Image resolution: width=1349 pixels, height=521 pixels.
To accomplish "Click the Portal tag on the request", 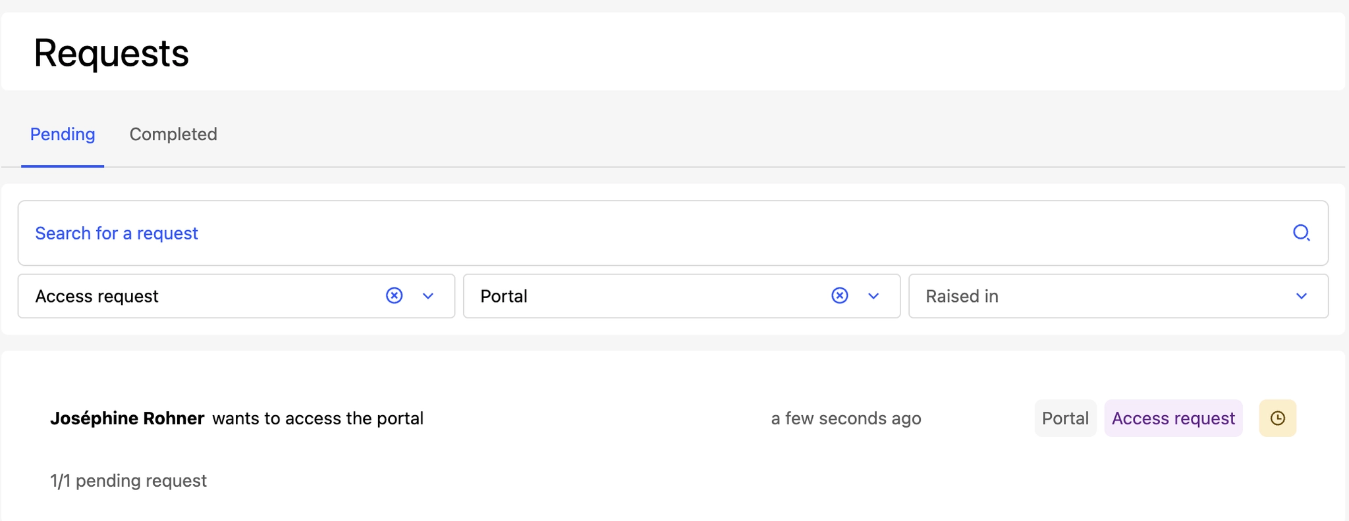I will click(x=1065, y=418).
